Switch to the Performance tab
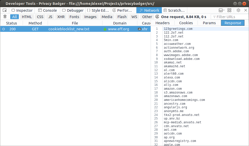Screen dimensions: 249x146 pos(124,10)
